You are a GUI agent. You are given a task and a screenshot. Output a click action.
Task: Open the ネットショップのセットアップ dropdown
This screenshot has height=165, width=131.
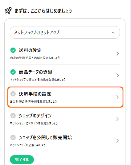65,32
